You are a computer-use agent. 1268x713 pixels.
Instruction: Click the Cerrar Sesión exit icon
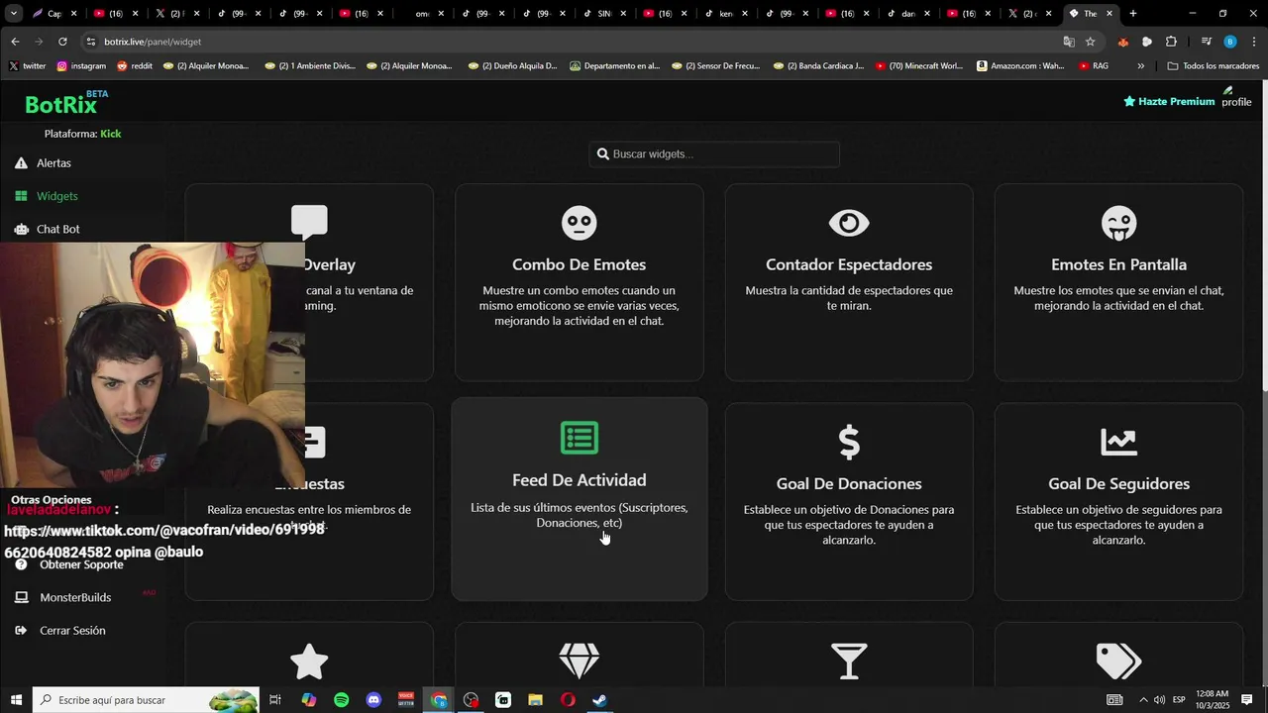point(21,630)
